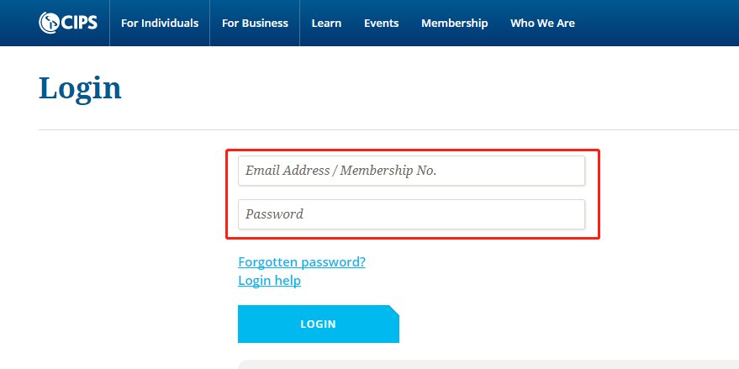The height and width of the screenshot is (369, 739).
Task: Follow the Forgotten password? link
Action: point(302,261)
